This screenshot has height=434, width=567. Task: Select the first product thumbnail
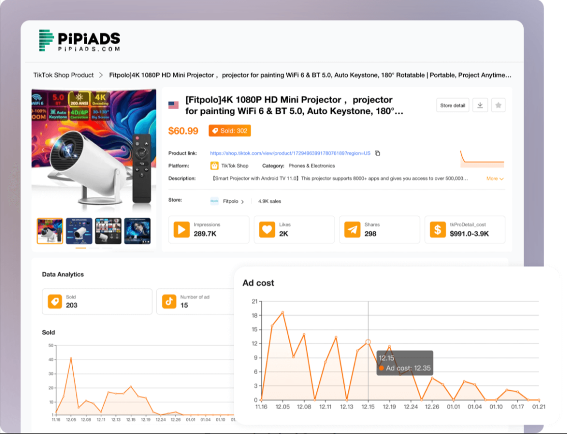(50, 231)
